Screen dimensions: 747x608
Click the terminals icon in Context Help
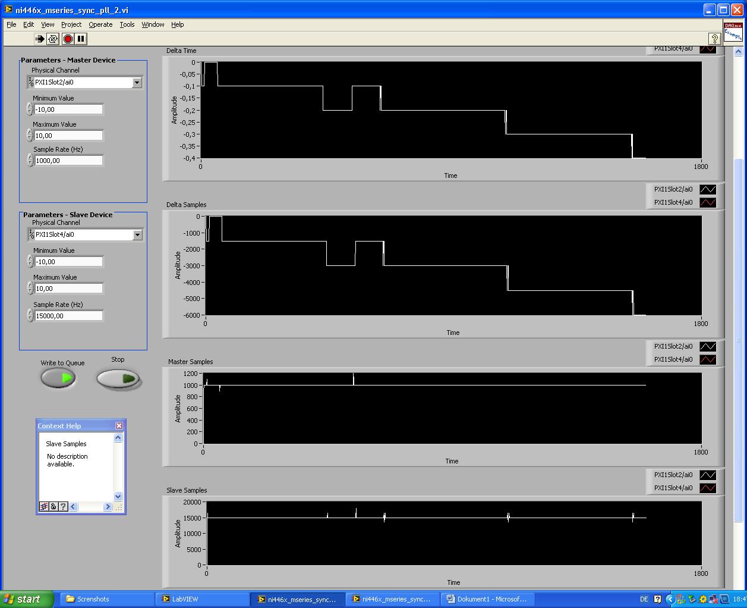pos(43,507)
